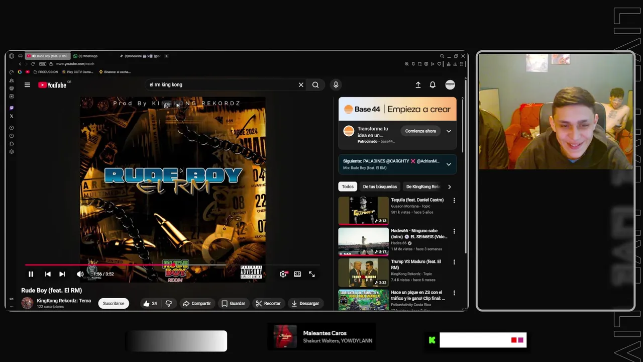Expand the Base44 ad options chevron
The image size is (643, 362).
[449, 131]
